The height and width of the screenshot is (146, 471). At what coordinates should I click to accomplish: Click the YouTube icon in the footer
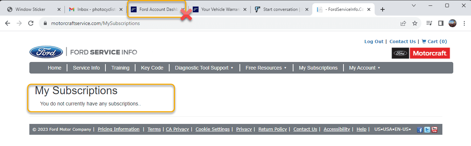point(434,130)
